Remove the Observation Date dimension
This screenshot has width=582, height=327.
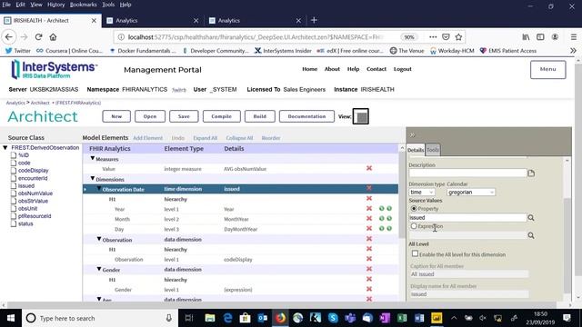369,188
